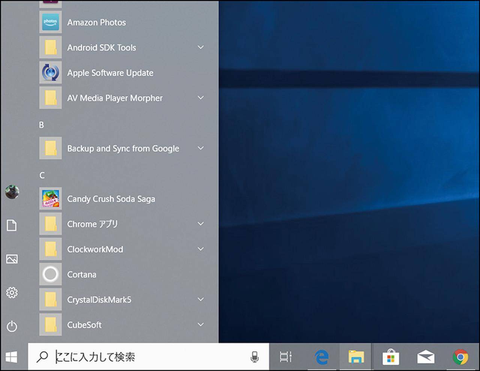
Task: Open Mail app from taskbar
Action: (426, 357)
